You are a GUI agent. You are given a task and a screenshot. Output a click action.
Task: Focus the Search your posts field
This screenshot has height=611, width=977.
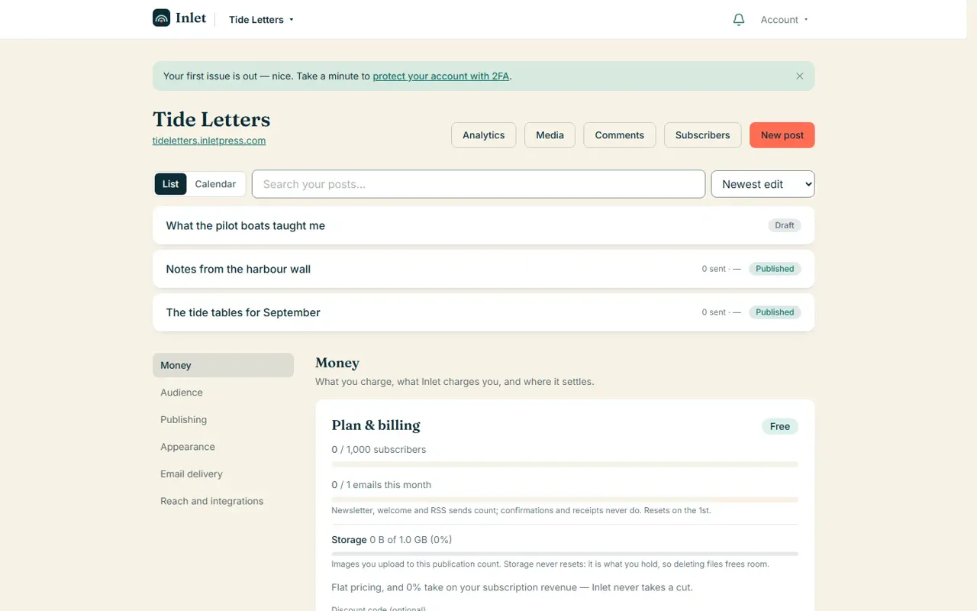(x=479, y=184)
